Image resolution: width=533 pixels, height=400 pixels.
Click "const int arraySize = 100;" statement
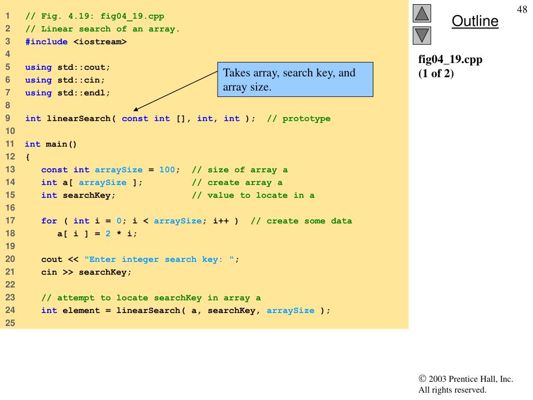[x=110, y=170]
